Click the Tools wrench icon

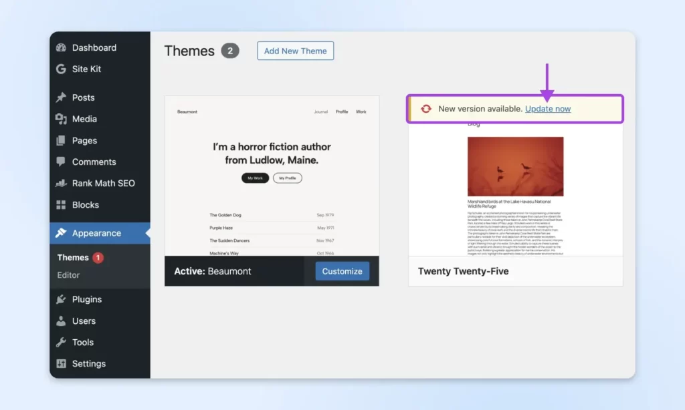[x=61, y=342]
